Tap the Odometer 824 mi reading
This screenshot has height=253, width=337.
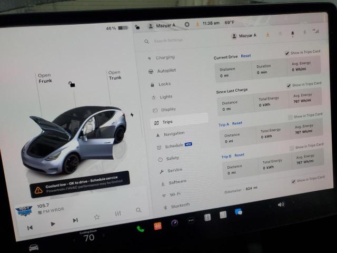[241, 190]
